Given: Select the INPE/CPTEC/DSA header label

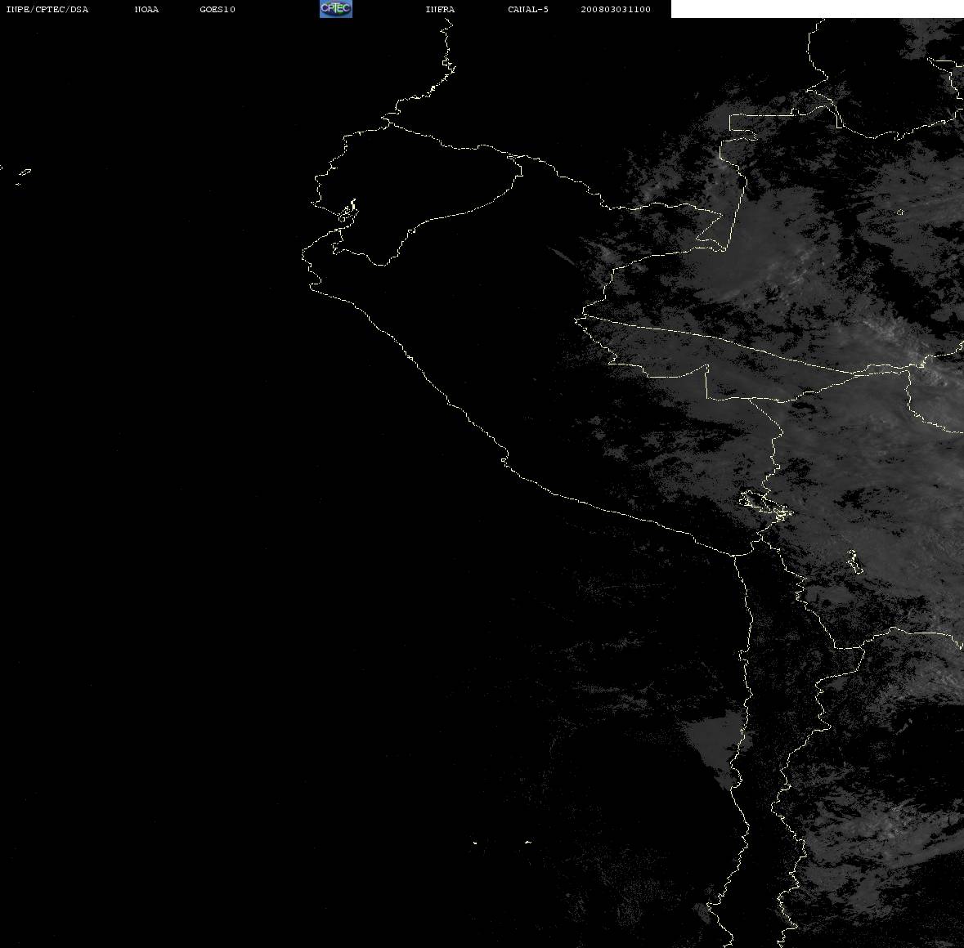Looking at the screenshot, I should [47, 9].
